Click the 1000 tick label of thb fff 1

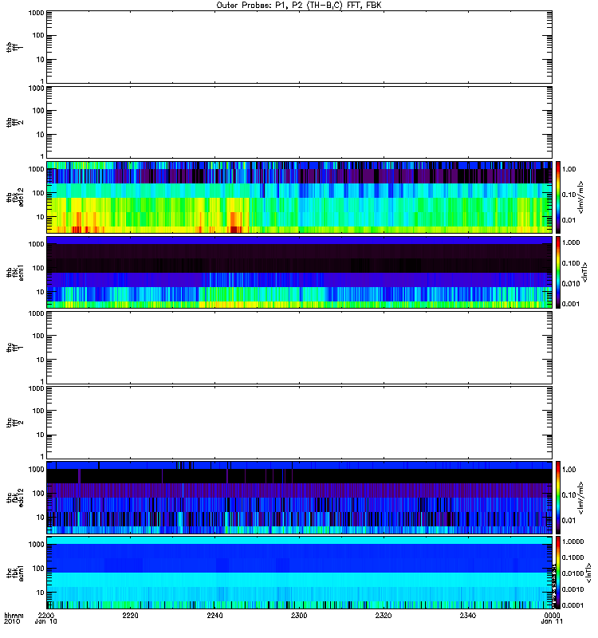point(36,13)
